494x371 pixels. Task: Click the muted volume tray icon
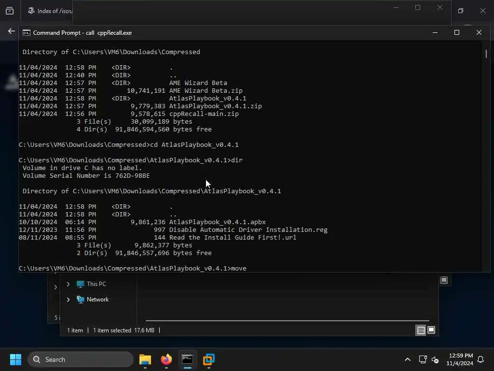pos(435,359)
